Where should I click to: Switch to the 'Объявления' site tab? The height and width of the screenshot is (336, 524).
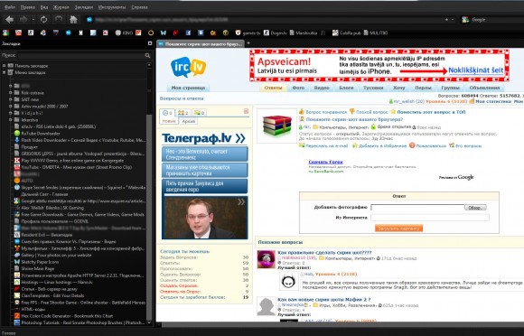(484, 88)
